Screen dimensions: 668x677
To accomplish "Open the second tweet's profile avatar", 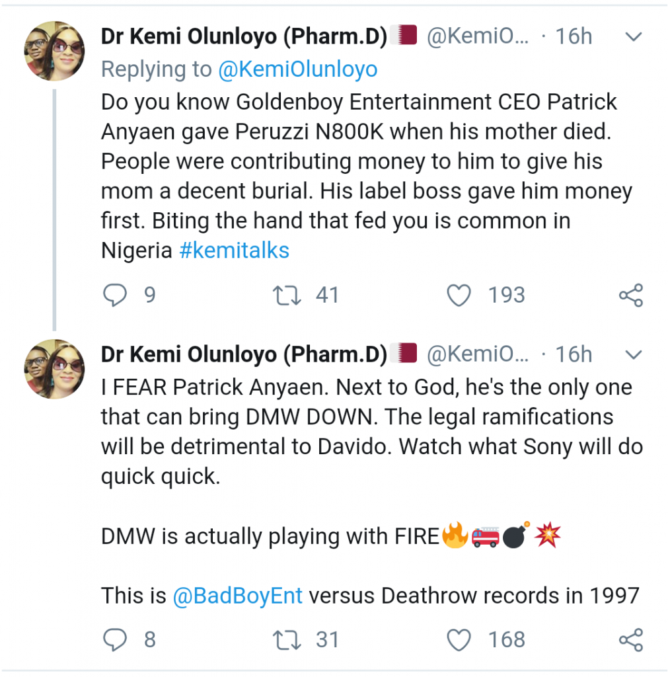I will pyautogui.click(x=54, y=369).
